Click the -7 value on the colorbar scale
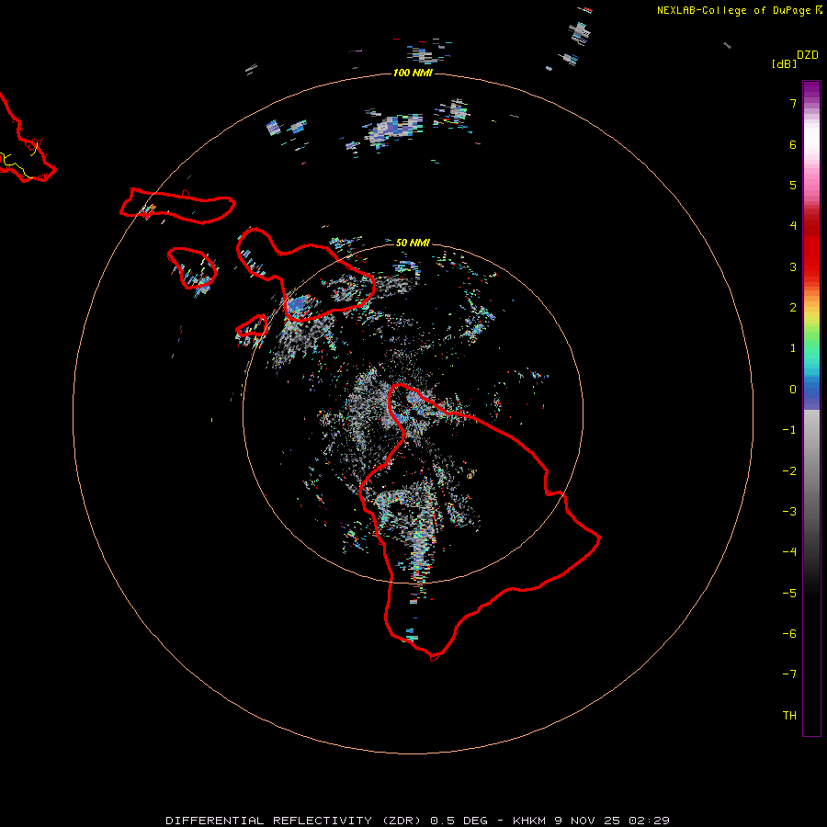This screenshot has width=827, height=827. pyautogui.click(x=789, y=674)
